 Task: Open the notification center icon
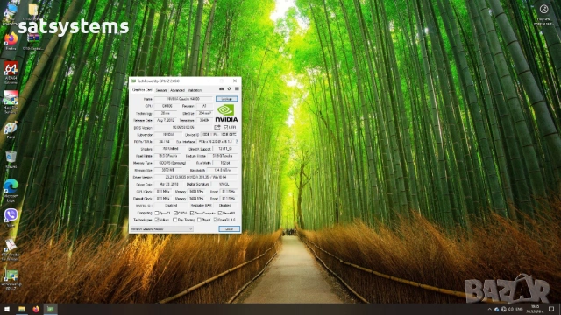(x=551, y=309)
